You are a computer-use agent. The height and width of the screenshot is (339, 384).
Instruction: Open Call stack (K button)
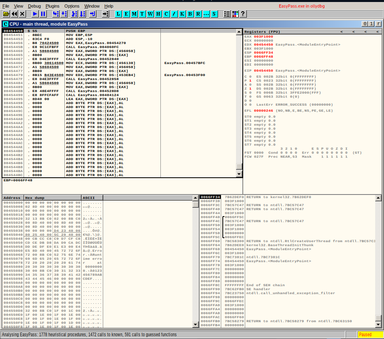click(182, 14)
